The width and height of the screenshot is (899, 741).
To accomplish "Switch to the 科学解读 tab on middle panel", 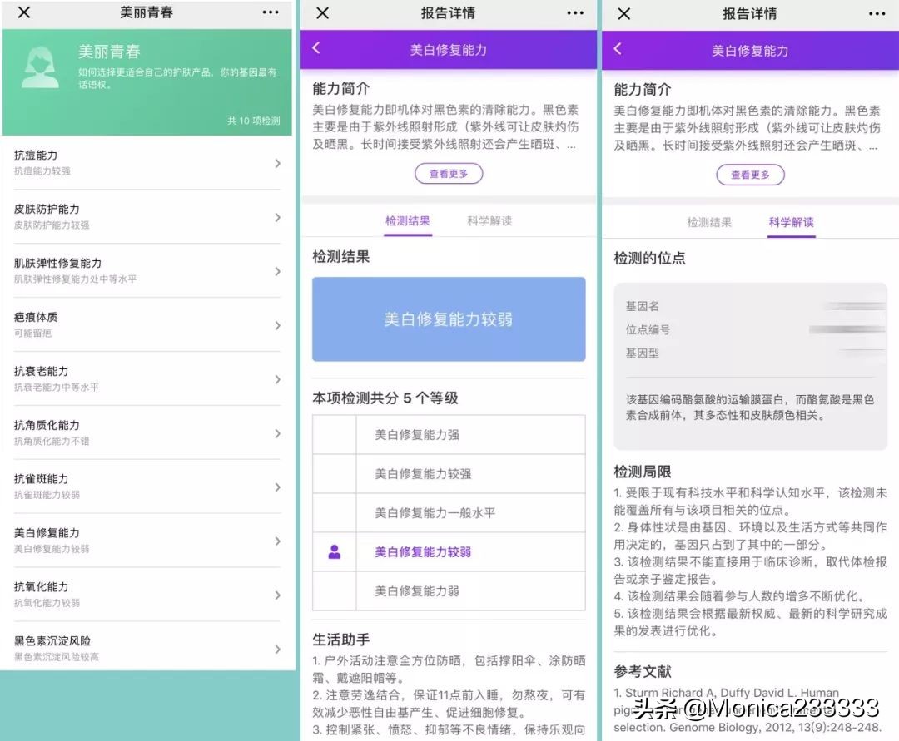I will [491, 218].
